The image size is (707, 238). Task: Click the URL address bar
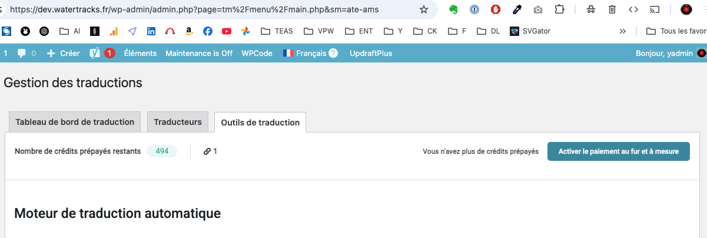(212, 10)
